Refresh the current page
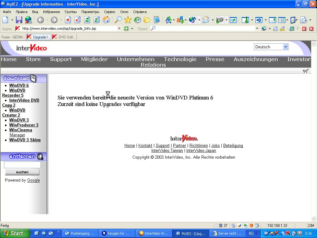Image resolution: width=317 pixels, height=238 pixels. click(x=87, y=20)
